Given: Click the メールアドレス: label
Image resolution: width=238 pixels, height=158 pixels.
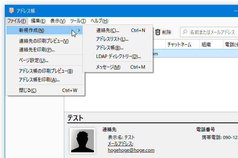Looking at the screenshot, I should [x=121, y=144].
